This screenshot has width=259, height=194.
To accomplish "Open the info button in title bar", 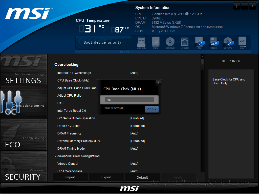I will pos(237,6).
